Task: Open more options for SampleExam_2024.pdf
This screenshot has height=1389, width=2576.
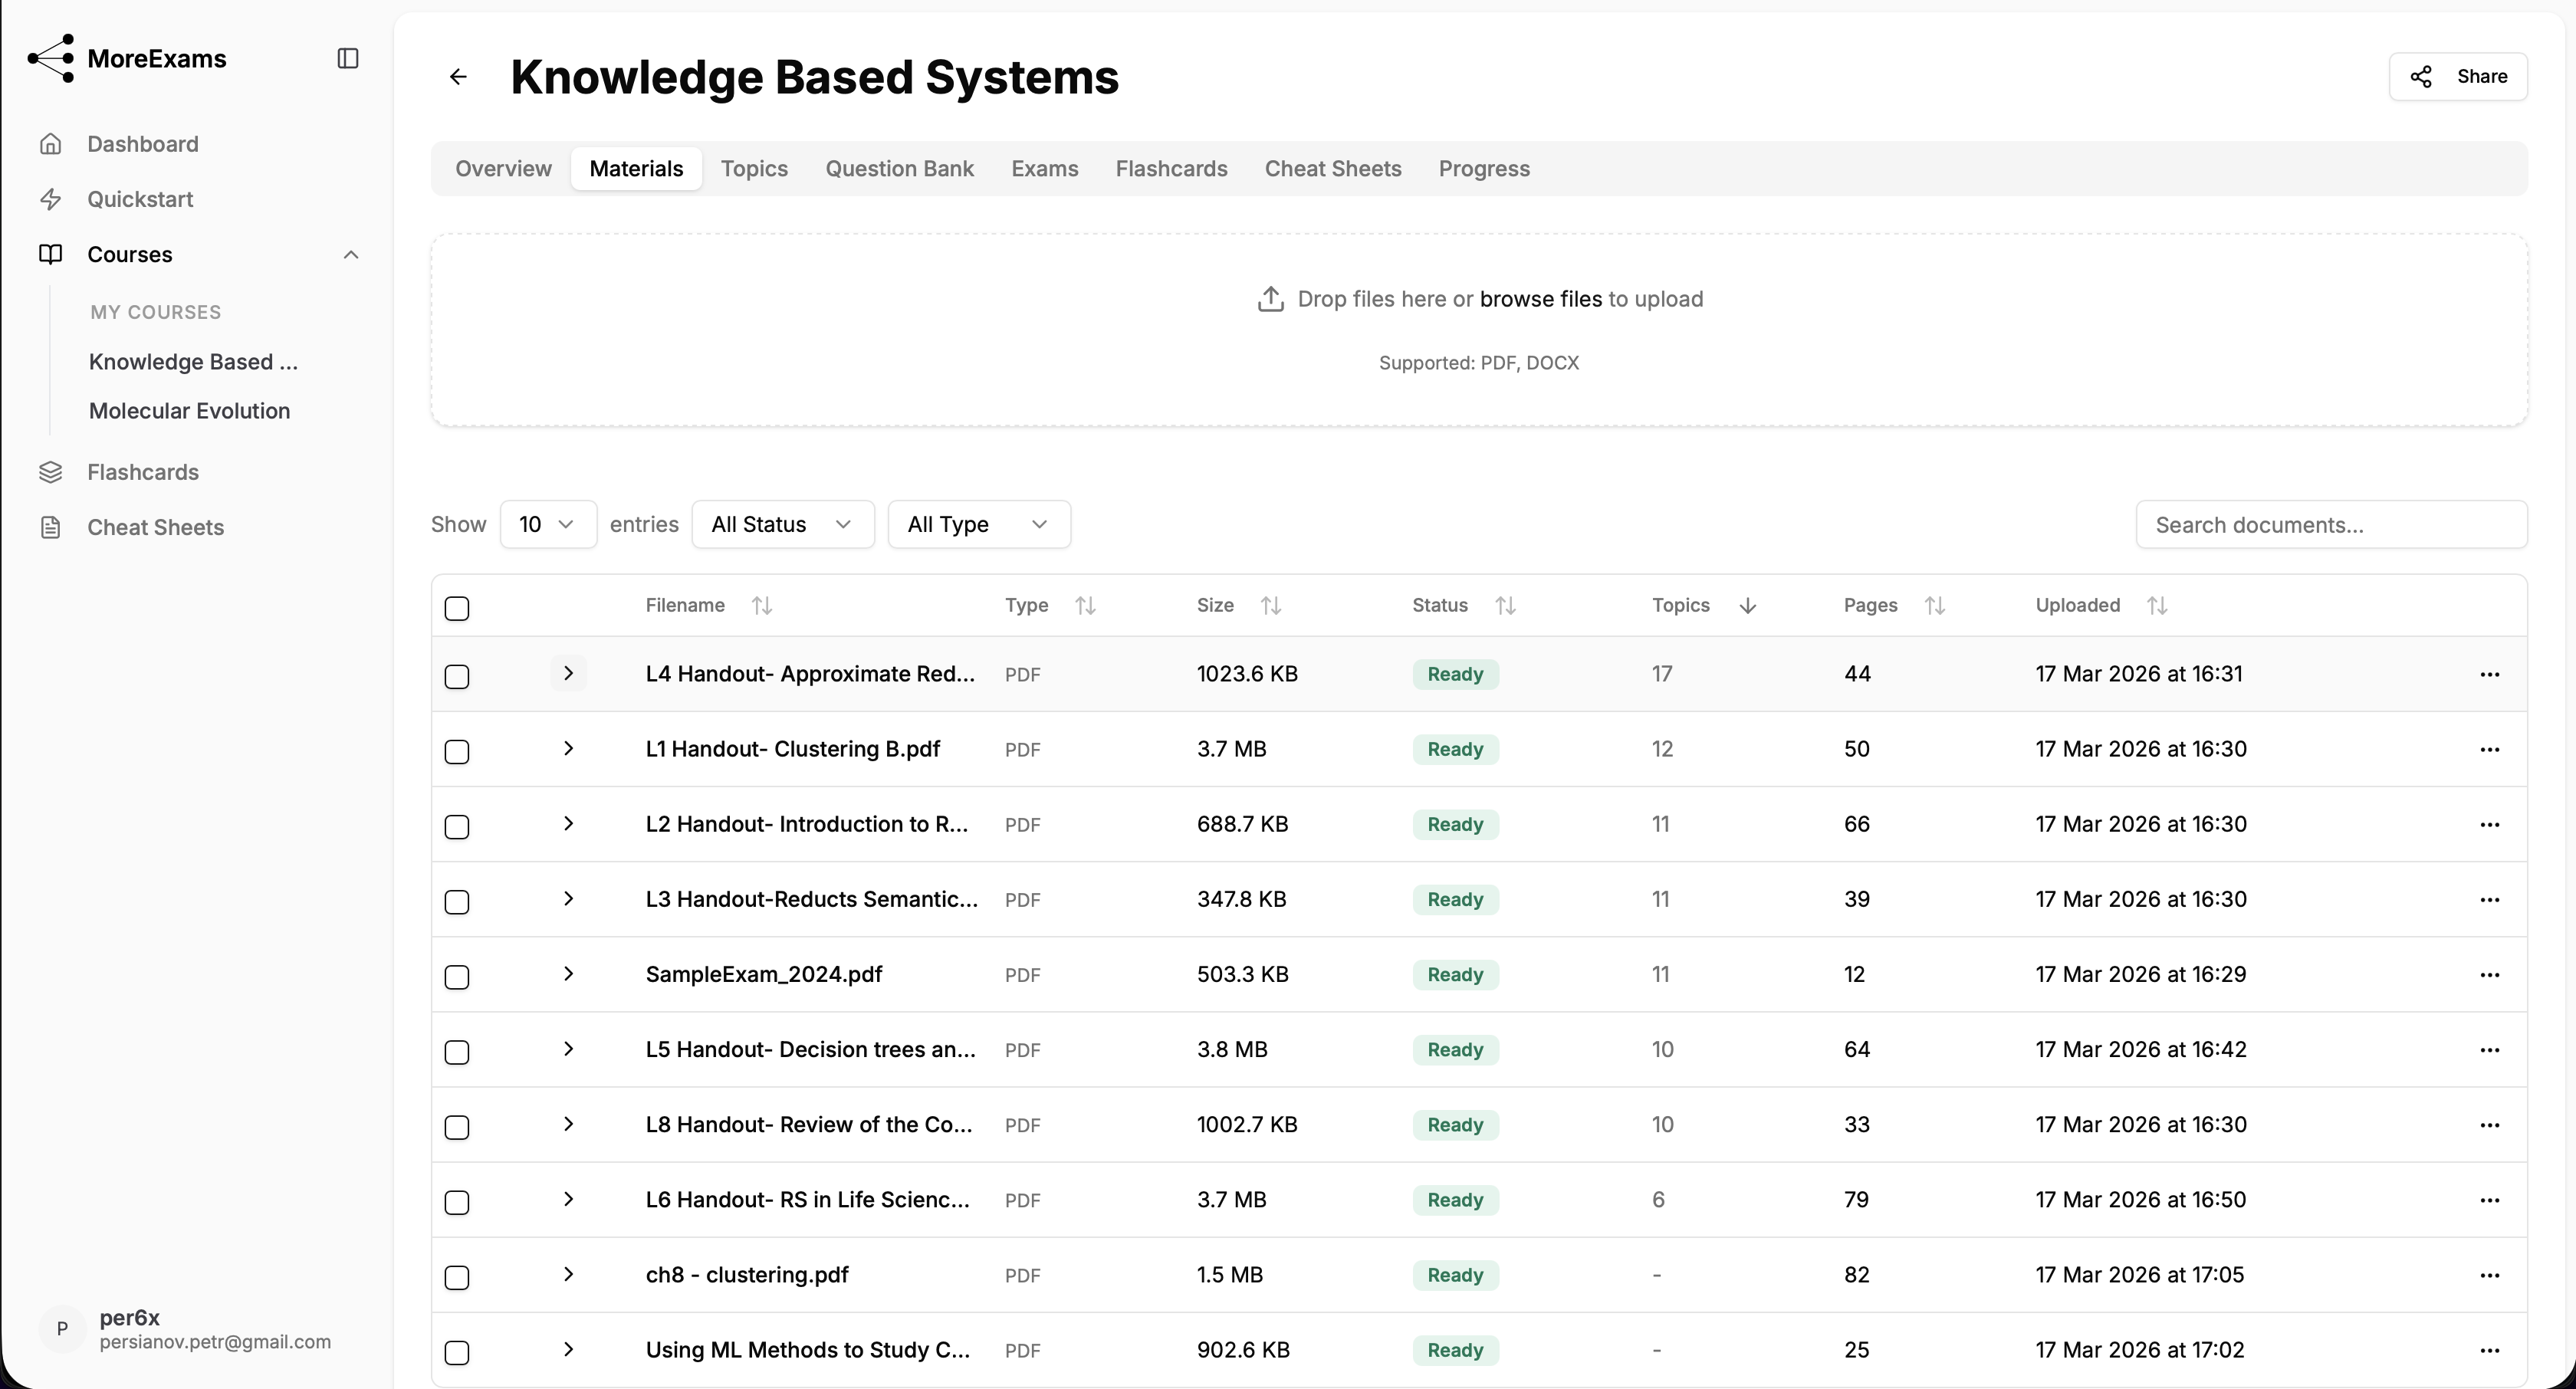Action: click(x=2489, y=975)
